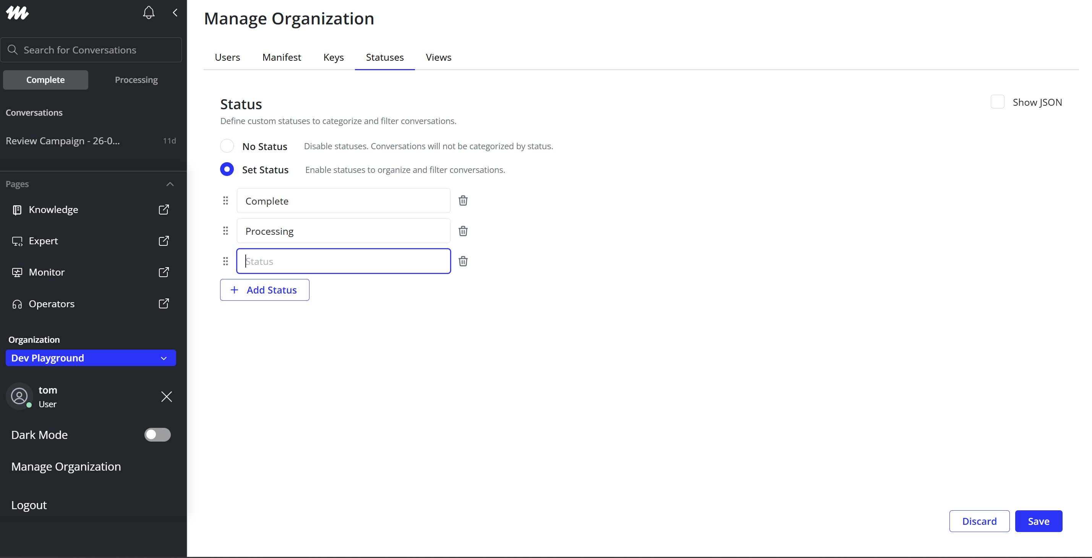
Task: Click the Add Status button
Action: point(264,290)
